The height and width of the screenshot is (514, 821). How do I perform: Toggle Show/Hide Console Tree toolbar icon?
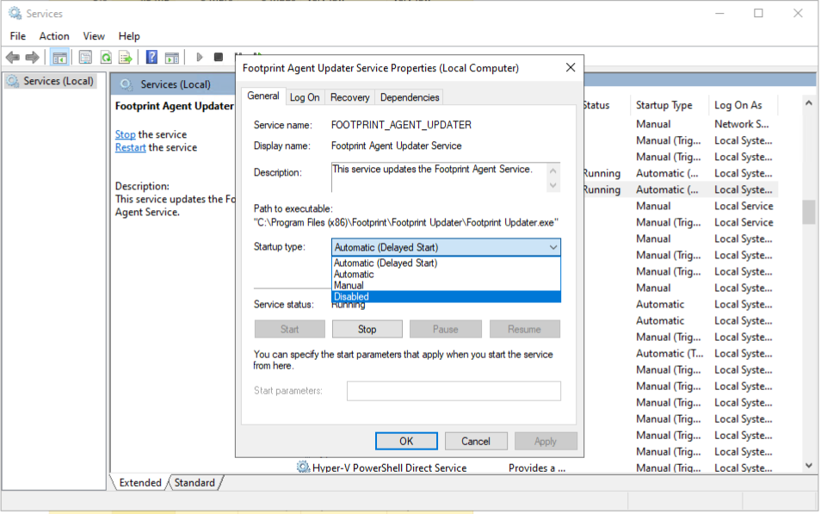(x=59, y=57)
